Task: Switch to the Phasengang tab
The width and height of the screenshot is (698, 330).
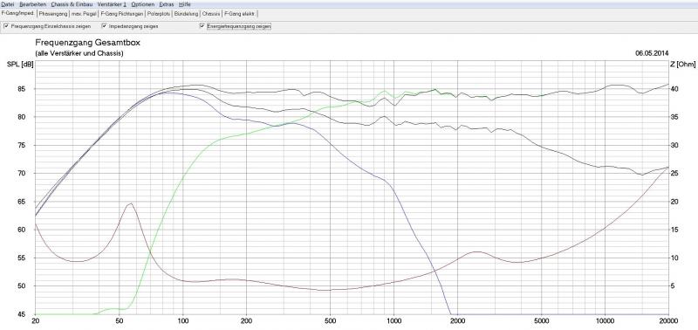Action: (x=53, y=14)
